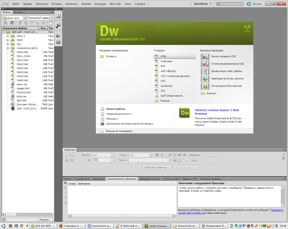Expand the 'технология сайта' folder

[x=8, y=48]
